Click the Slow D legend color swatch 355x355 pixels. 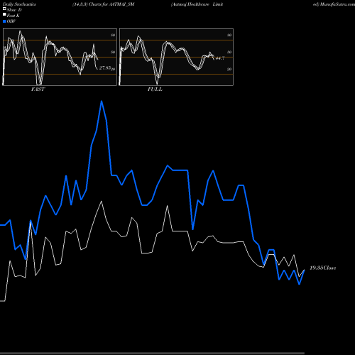click(x=4, y=9)
